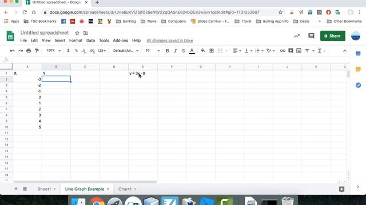366x205 pixels.
Task: Open the activity dashboard trend icon
Action: tap(297, 36)
